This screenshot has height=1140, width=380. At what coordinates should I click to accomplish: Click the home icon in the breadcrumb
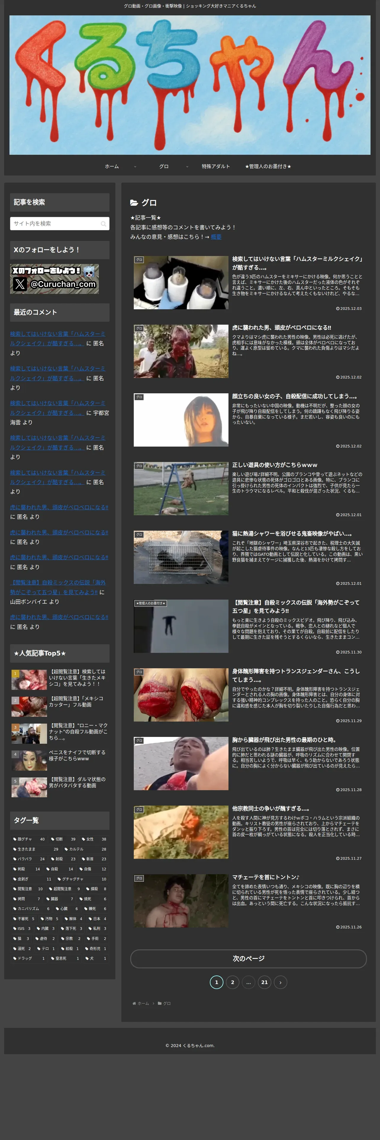(134, 1003)
